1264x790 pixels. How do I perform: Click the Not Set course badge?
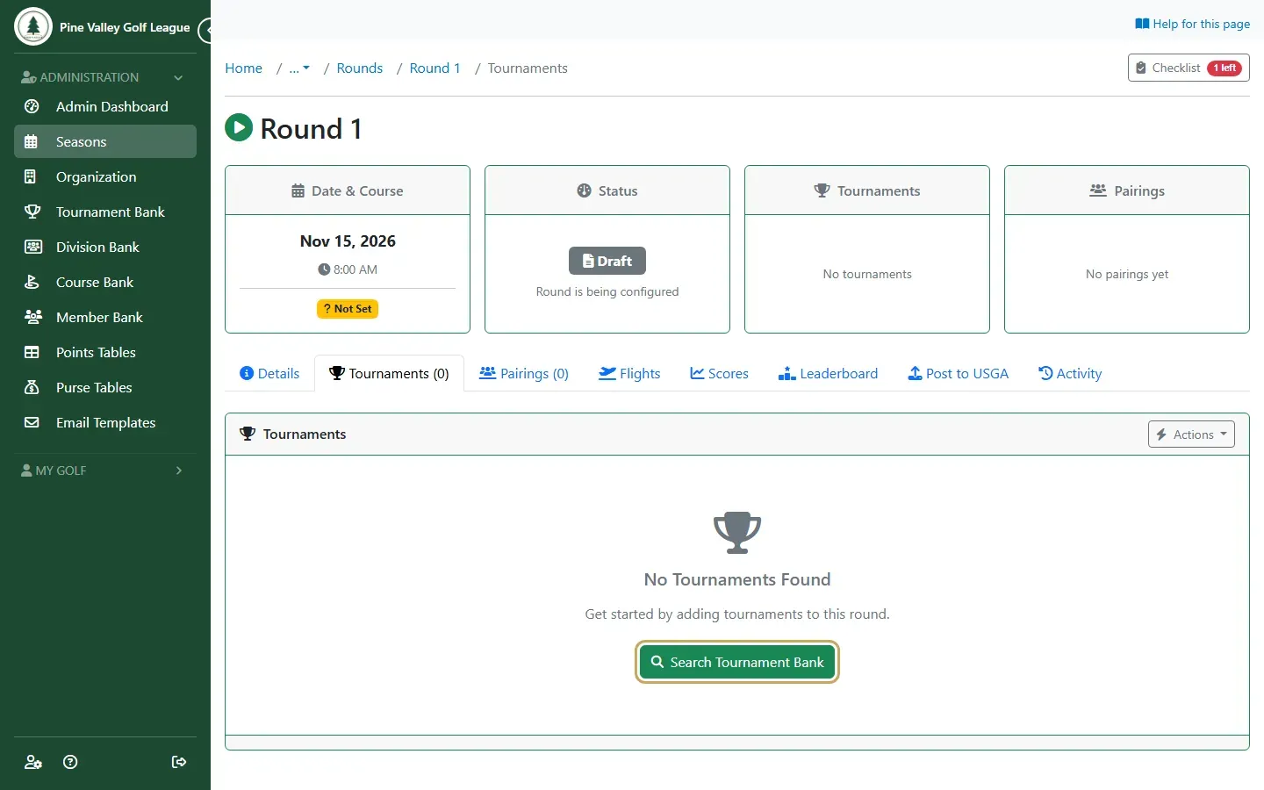click(x=348, y=309)
